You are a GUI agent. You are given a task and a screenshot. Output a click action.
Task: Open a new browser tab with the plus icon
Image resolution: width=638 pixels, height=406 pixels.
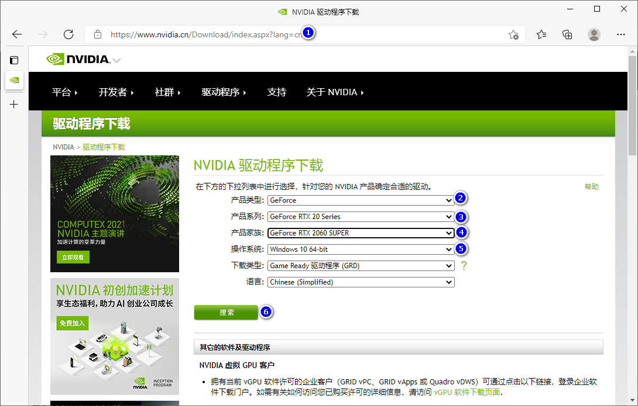pyautogui.click(x=13, y=104)
